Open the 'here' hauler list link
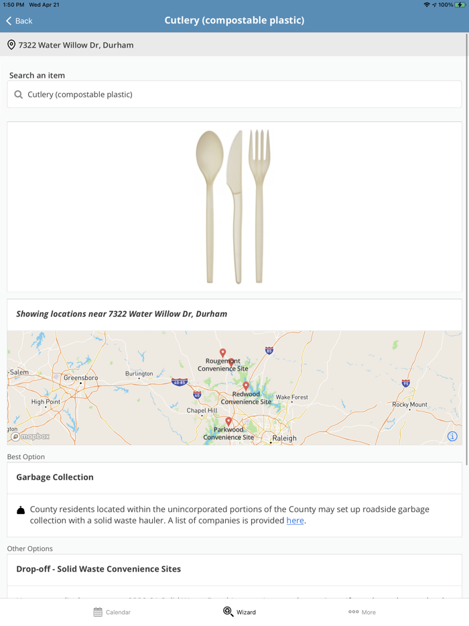 point(295,520)
